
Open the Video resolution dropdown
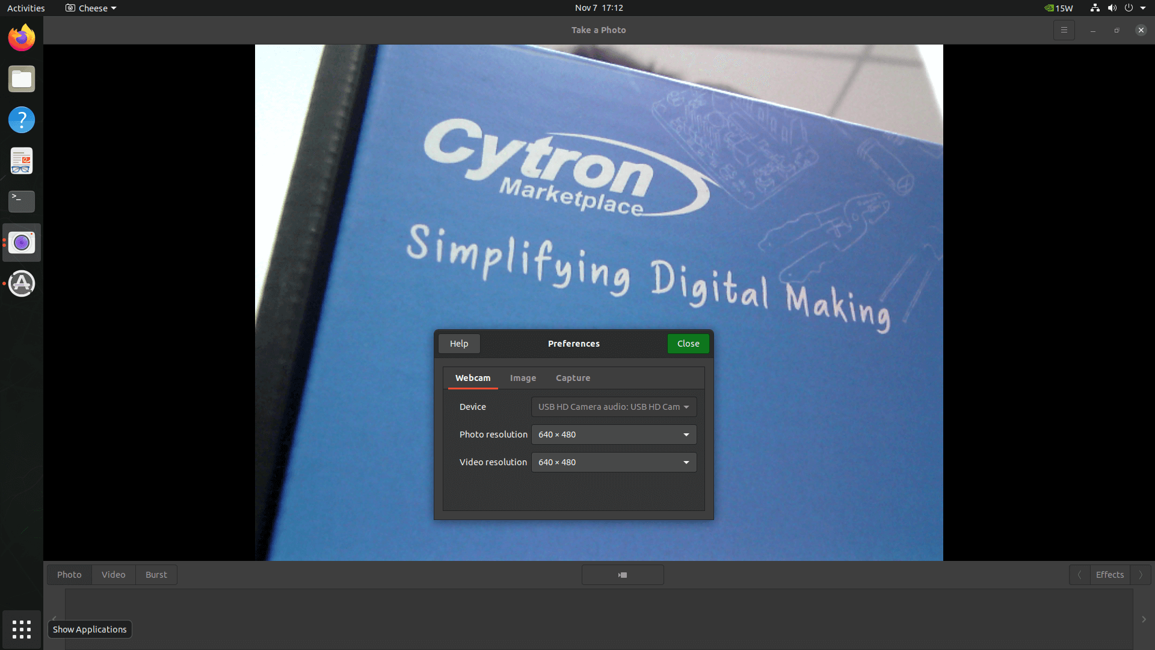point(614,462)
